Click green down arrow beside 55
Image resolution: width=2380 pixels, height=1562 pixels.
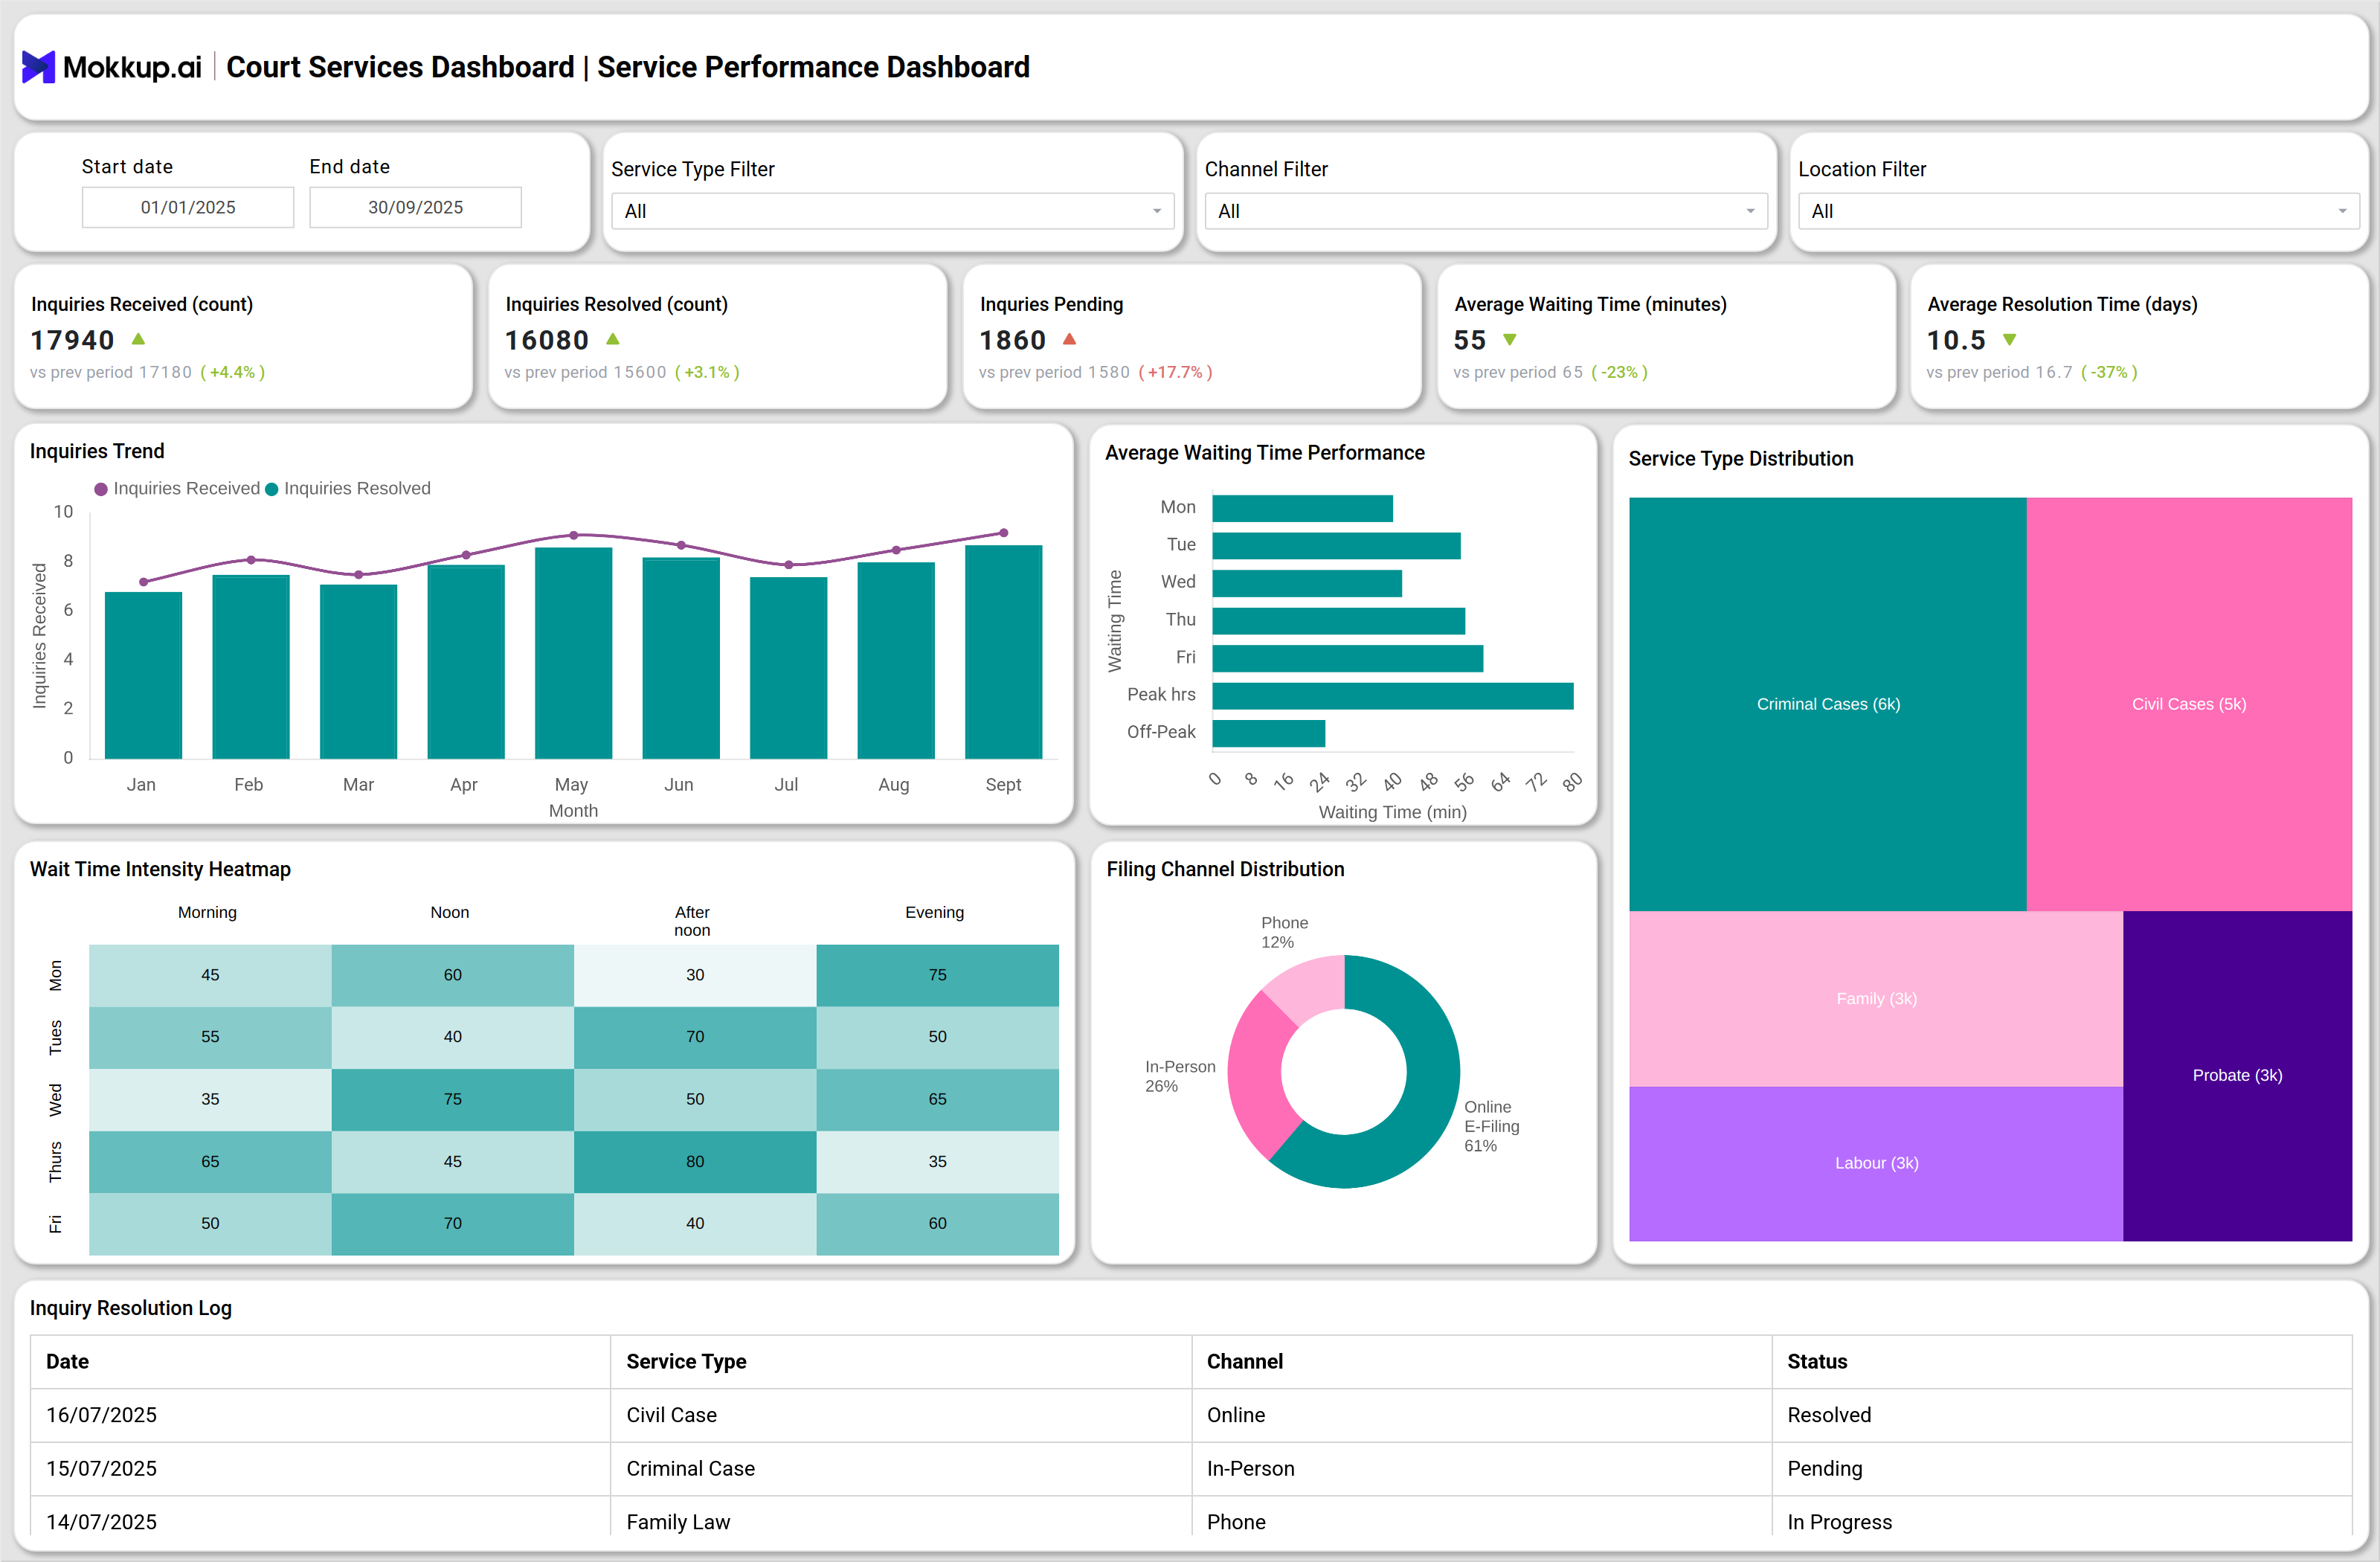click(1510, 340)
